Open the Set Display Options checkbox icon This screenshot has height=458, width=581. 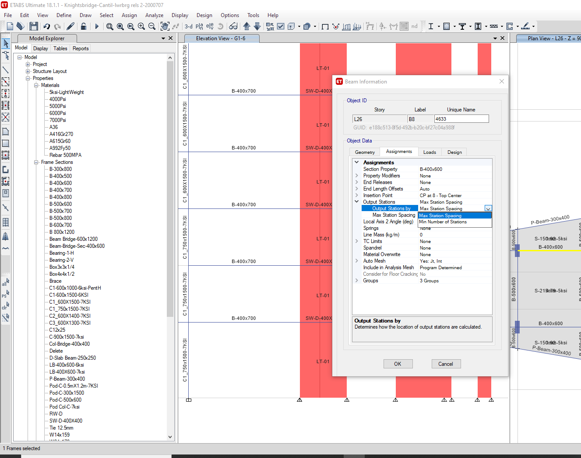(281, 26)
